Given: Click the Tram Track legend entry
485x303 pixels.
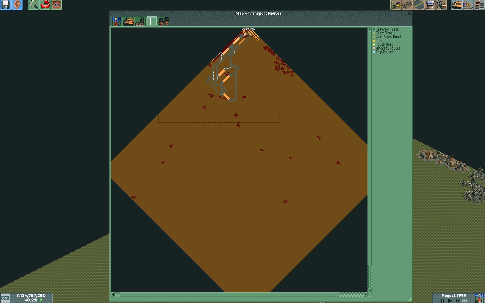Looking at the screenshot, I should (384, 33).
